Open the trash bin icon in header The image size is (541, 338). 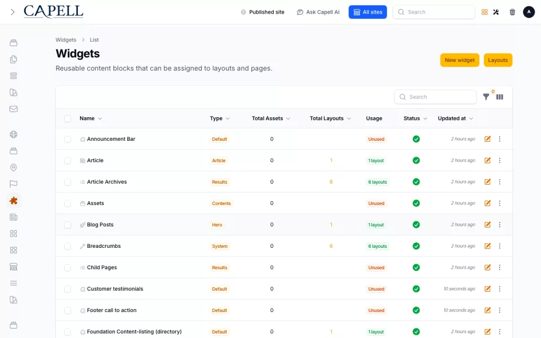[x=512, y=12]
